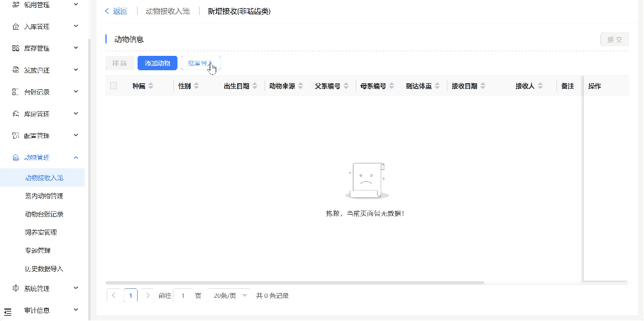This screenshot has width=644, height=321.
Task: Click the 操作 column header
Action: point(595,86)
